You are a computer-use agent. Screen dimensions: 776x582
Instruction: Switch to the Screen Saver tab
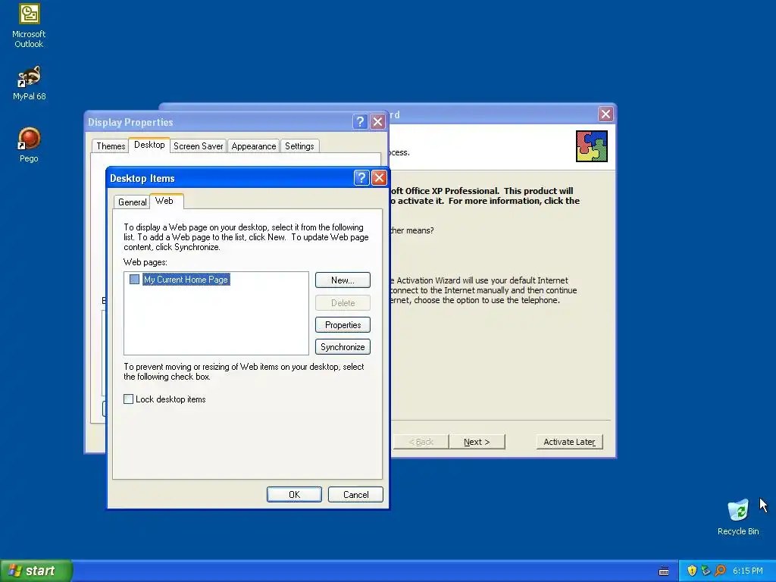(x=198, y=146)
